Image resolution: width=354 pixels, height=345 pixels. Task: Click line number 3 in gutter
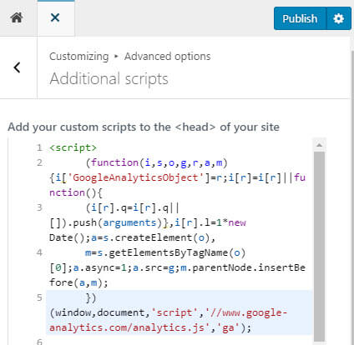tap(39, 207)
